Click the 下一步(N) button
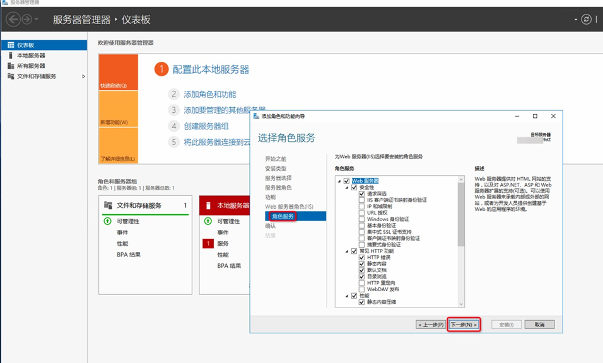Screen dimensions: 603x363 [x=464, y=325]
